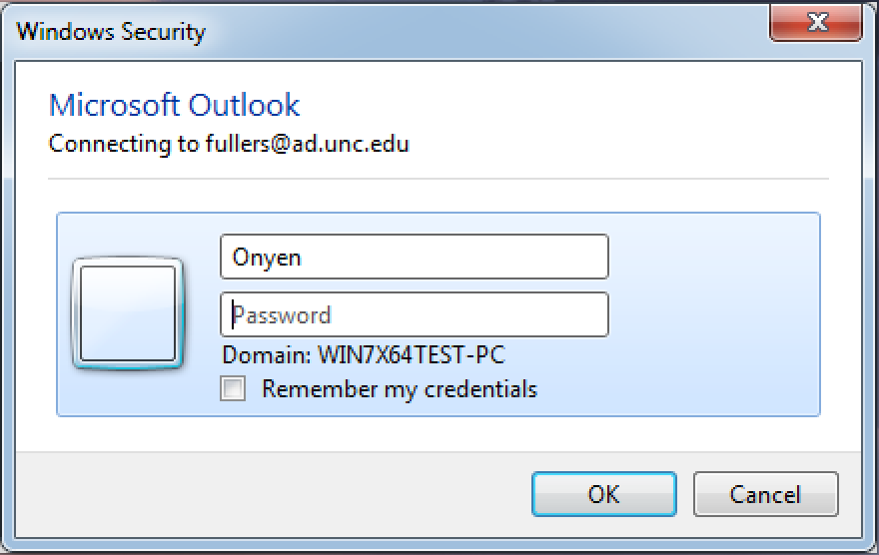The image size is (879, 555).
Task: Select the blank user account picture tile
Action: pyautogui.click(x=128, y=313)
